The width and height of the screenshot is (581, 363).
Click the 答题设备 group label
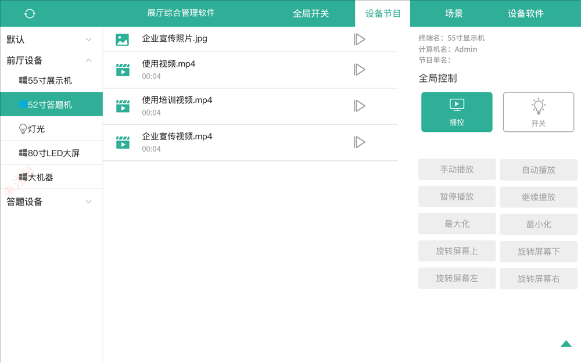(24, 202)
